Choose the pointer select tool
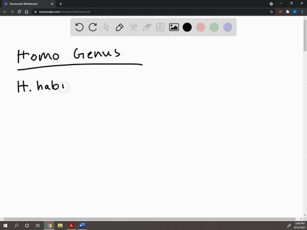 click(x=106, y=27)
